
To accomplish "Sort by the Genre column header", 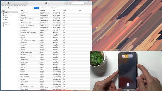I will click(65, 10).
